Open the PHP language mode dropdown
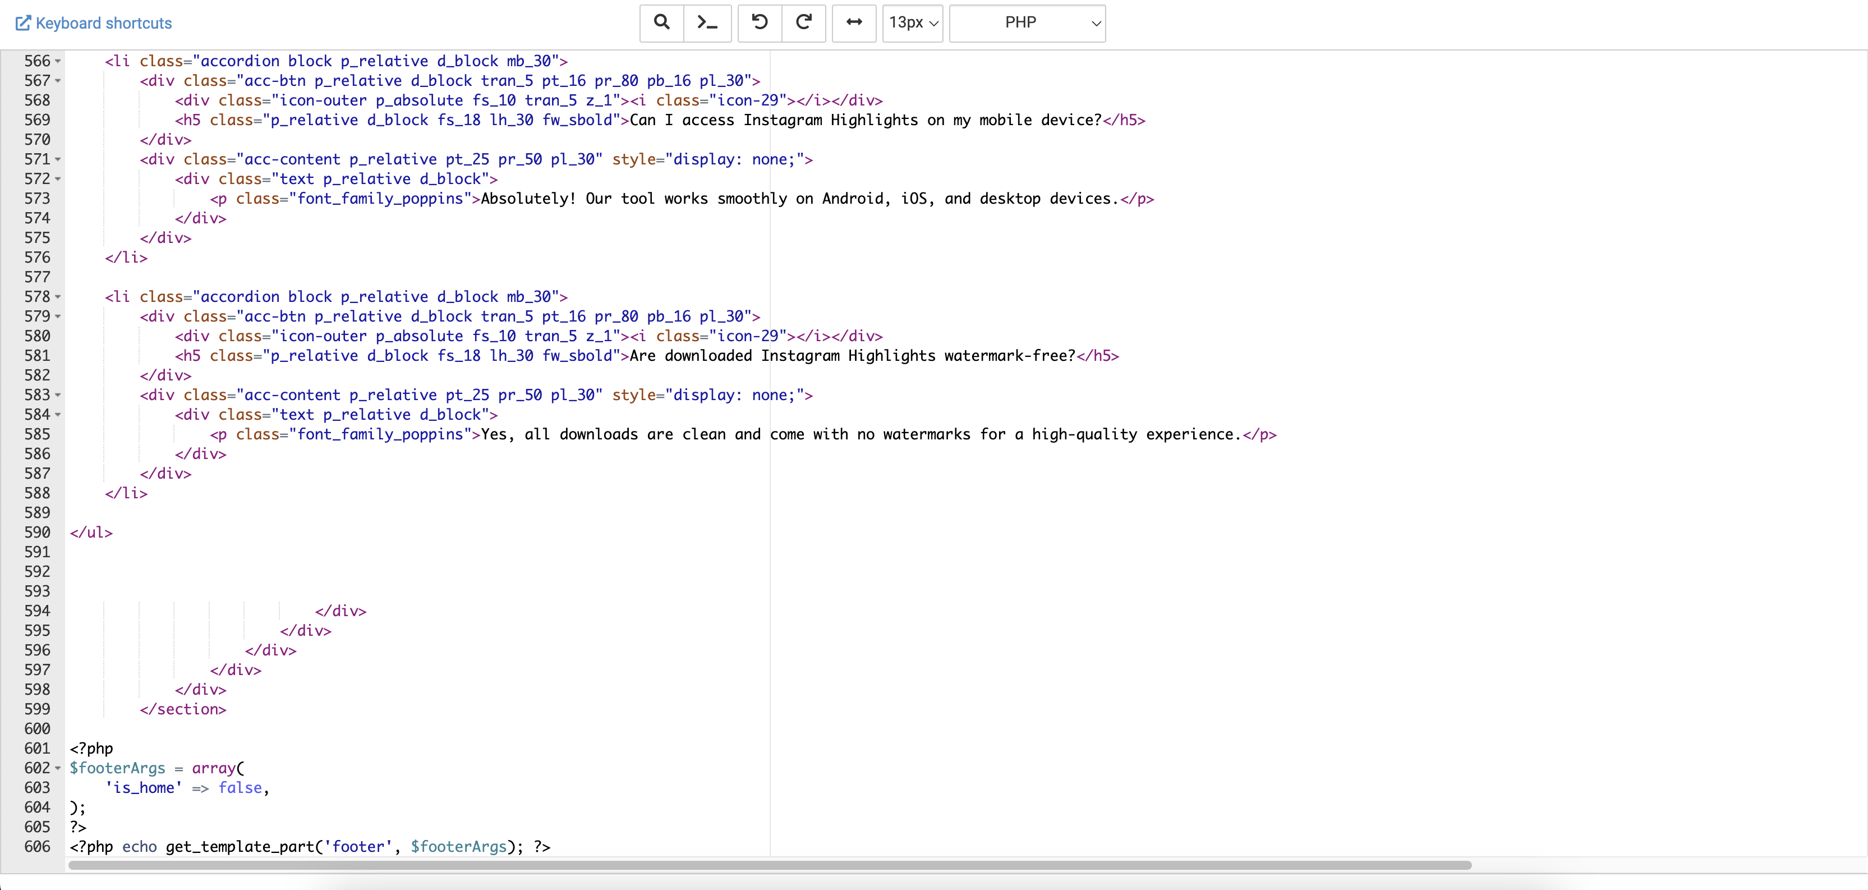 (x=1027, y=22)
